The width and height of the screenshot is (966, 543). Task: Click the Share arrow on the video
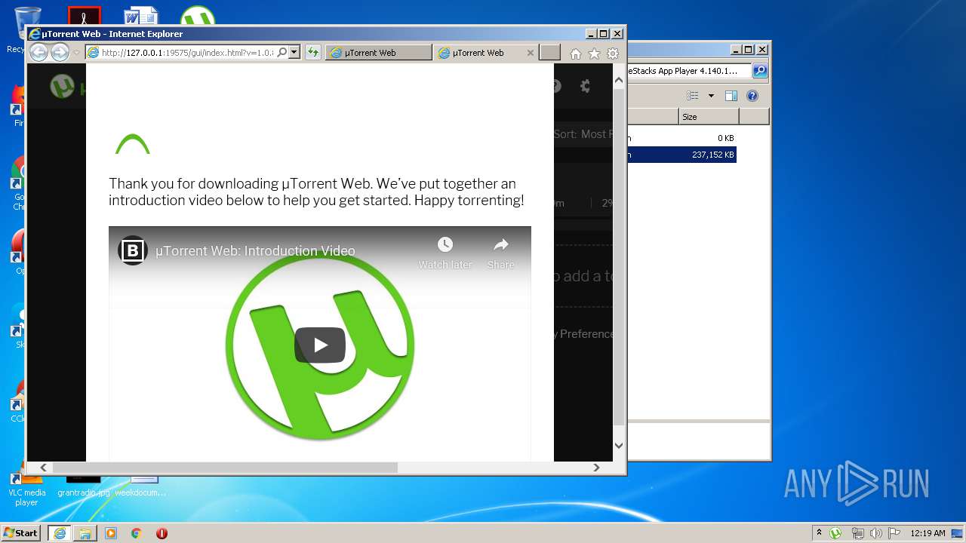pyautogui.click(x=501, y=244)
